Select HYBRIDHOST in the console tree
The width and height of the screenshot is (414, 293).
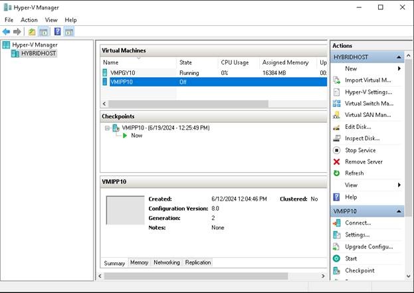tap(39, 53)
